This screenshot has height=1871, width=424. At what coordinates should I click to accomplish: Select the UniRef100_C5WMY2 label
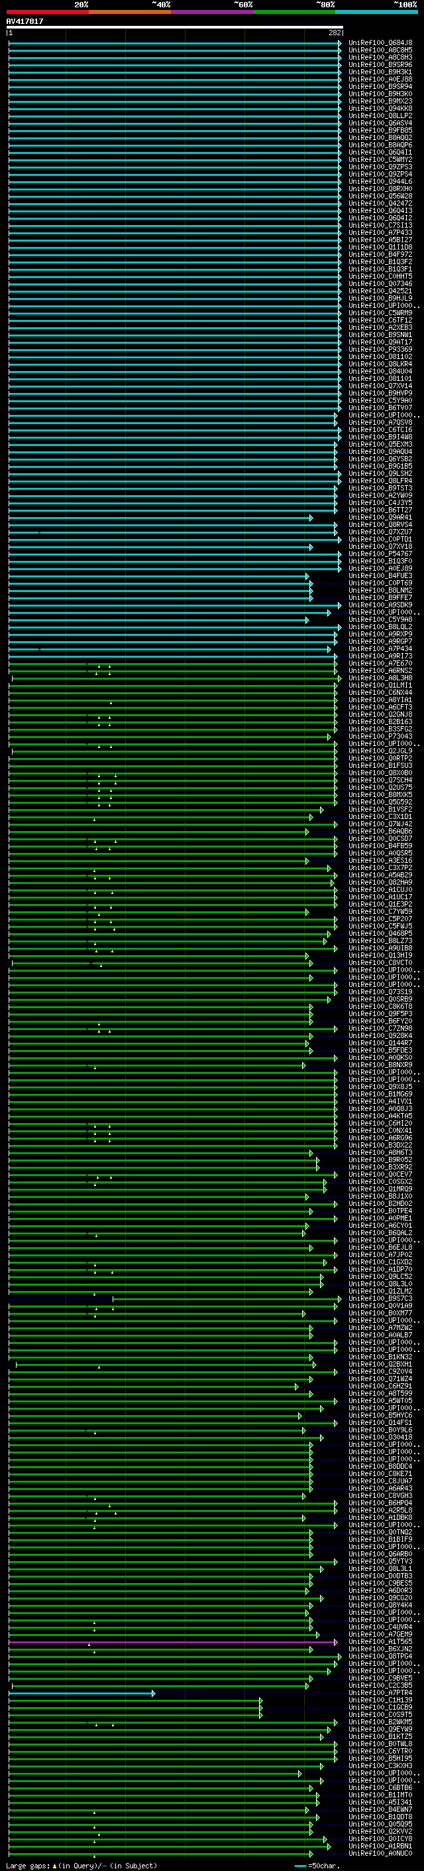(x=380, y=160)
